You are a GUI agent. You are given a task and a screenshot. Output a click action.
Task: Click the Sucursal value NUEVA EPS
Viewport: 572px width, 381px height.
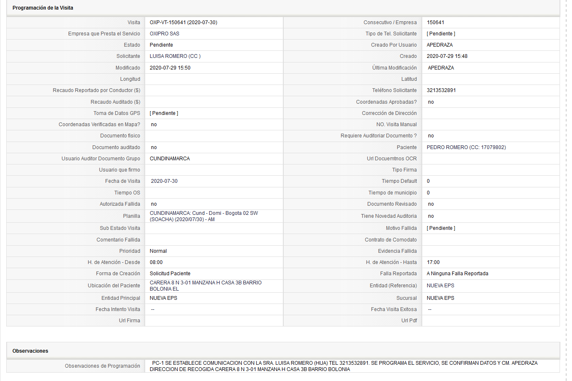[441, 298]
